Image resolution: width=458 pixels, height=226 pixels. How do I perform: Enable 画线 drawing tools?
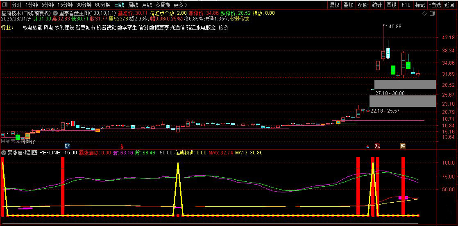click(x=391, y=5)
